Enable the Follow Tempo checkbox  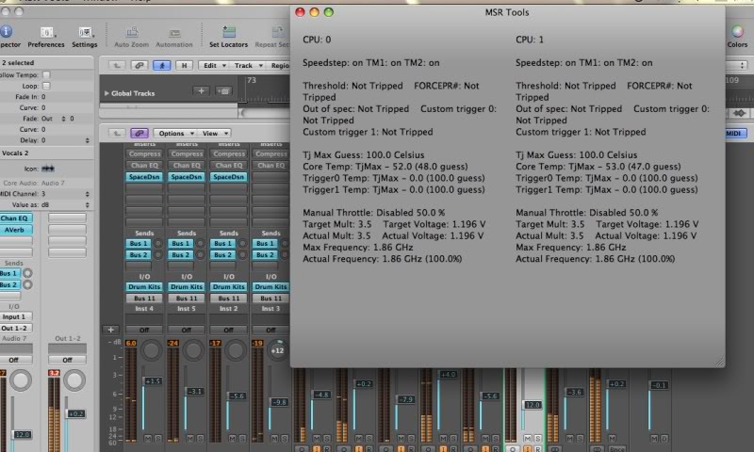(46, 74)
